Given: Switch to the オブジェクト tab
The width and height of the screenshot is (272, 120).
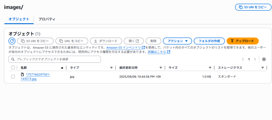Looking at the screenshot, I should (x=19, y=19).
